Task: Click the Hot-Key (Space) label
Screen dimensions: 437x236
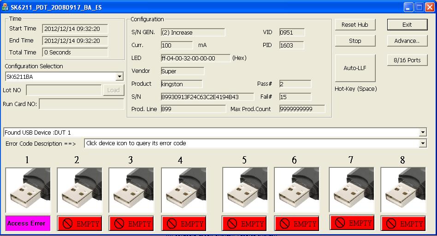Action: 355,89
